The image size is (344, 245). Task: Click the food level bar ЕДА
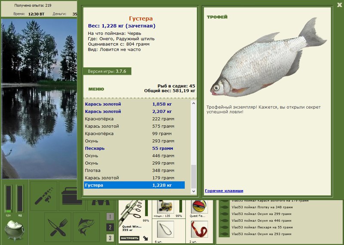click(x=8, y=199)
